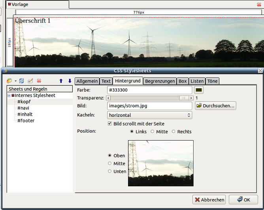Open the Kacheln horizontal dropdown
The width and height of the screenshot is (264, 210).
pyautogui.click(x=149, y=115)
